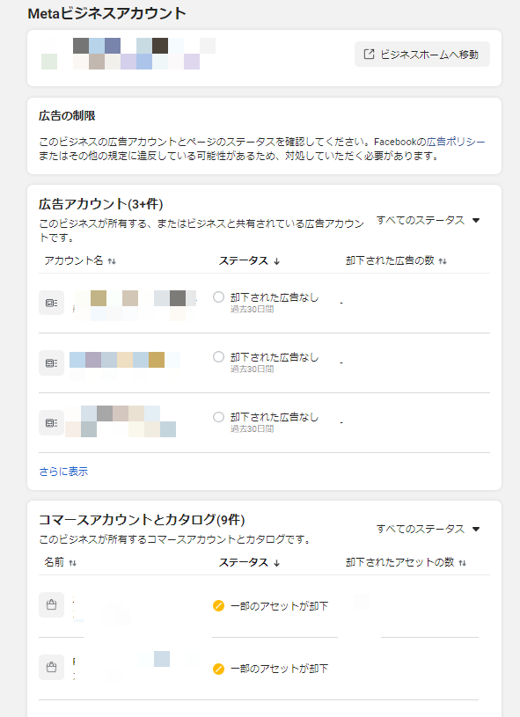The height and width of the screenshot is (717, 520).
Task: Sort by ステータス in the 広告アカウント table
Action: point(249,260)
